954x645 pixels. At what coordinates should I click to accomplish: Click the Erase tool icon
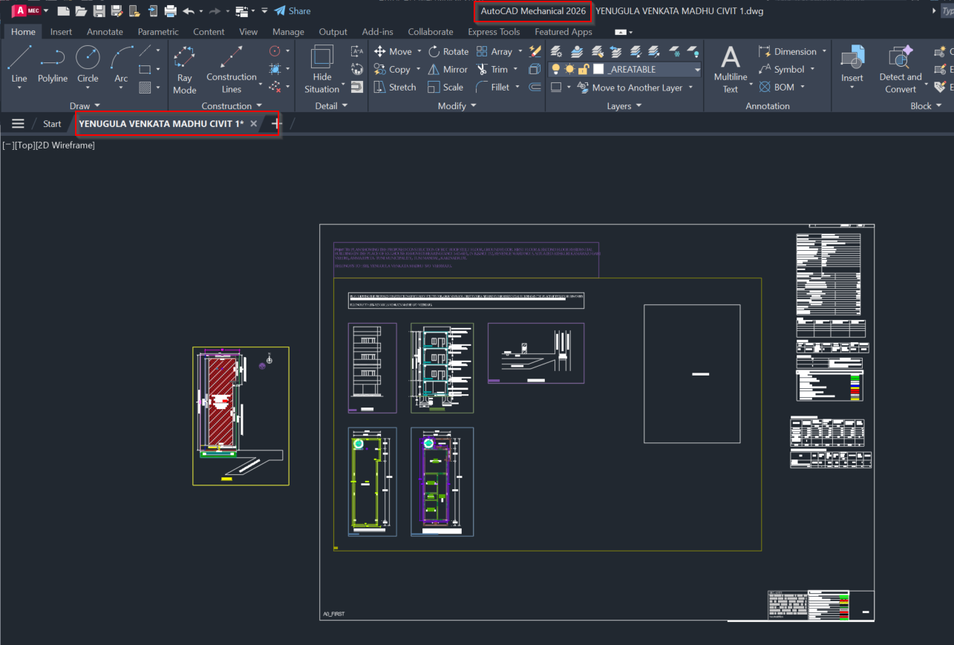pos(535,51)
